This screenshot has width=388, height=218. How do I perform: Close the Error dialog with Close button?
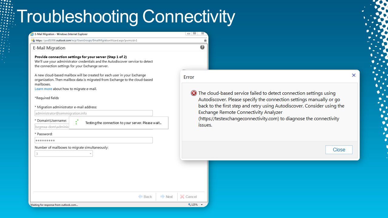339,150
